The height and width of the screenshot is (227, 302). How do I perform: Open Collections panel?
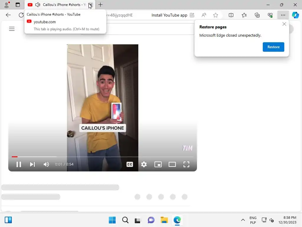[257, 15]
